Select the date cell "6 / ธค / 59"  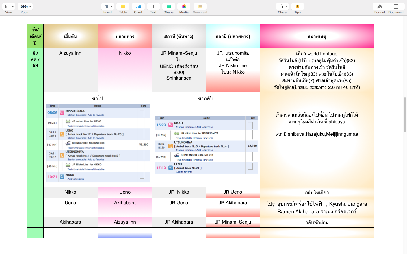tap(35, 70)
